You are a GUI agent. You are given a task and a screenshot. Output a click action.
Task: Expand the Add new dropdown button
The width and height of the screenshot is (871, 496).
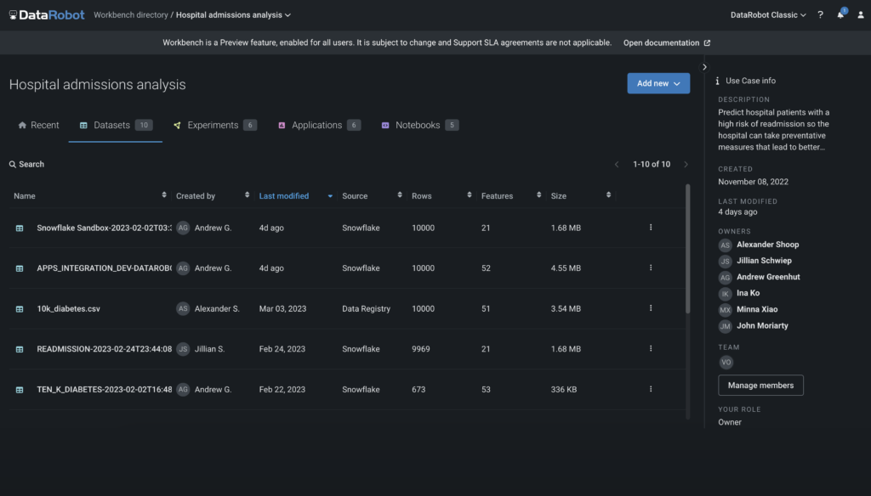pyautogui.click(x=658, y=83)
